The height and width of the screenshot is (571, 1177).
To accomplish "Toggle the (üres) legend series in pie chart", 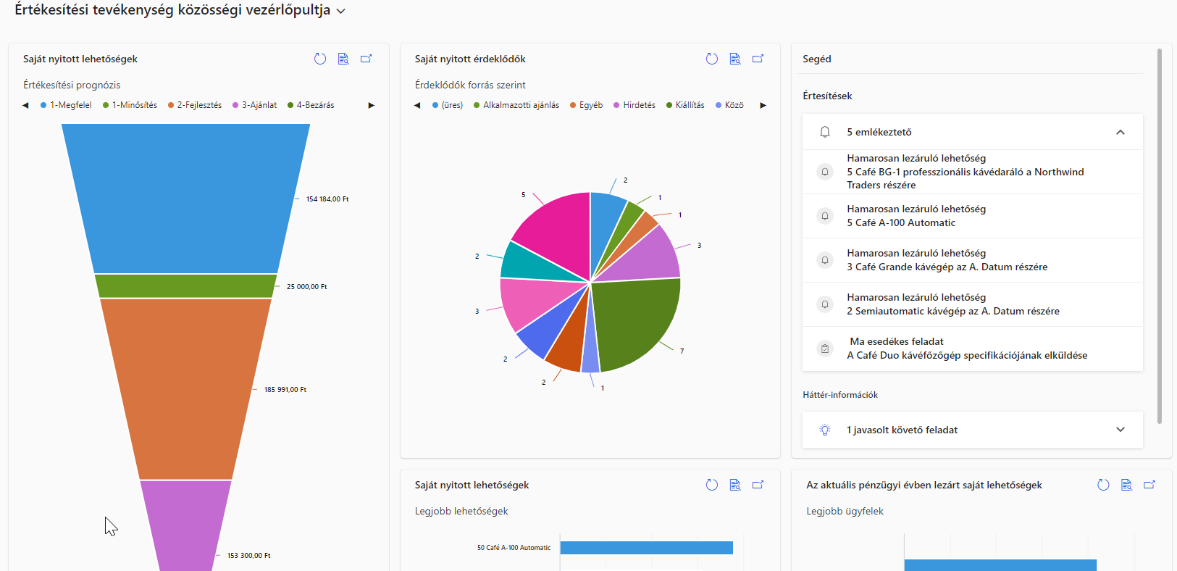I will pos(448,105).
